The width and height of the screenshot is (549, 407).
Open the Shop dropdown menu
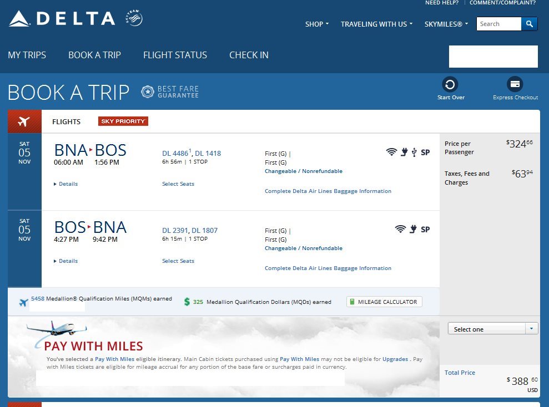tap(317, 24)
